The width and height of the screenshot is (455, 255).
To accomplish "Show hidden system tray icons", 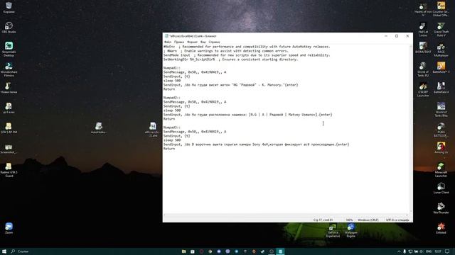I will click(399, 251).
